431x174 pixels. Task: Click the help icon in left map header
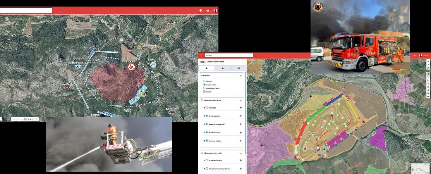click(x=201, y=10)
